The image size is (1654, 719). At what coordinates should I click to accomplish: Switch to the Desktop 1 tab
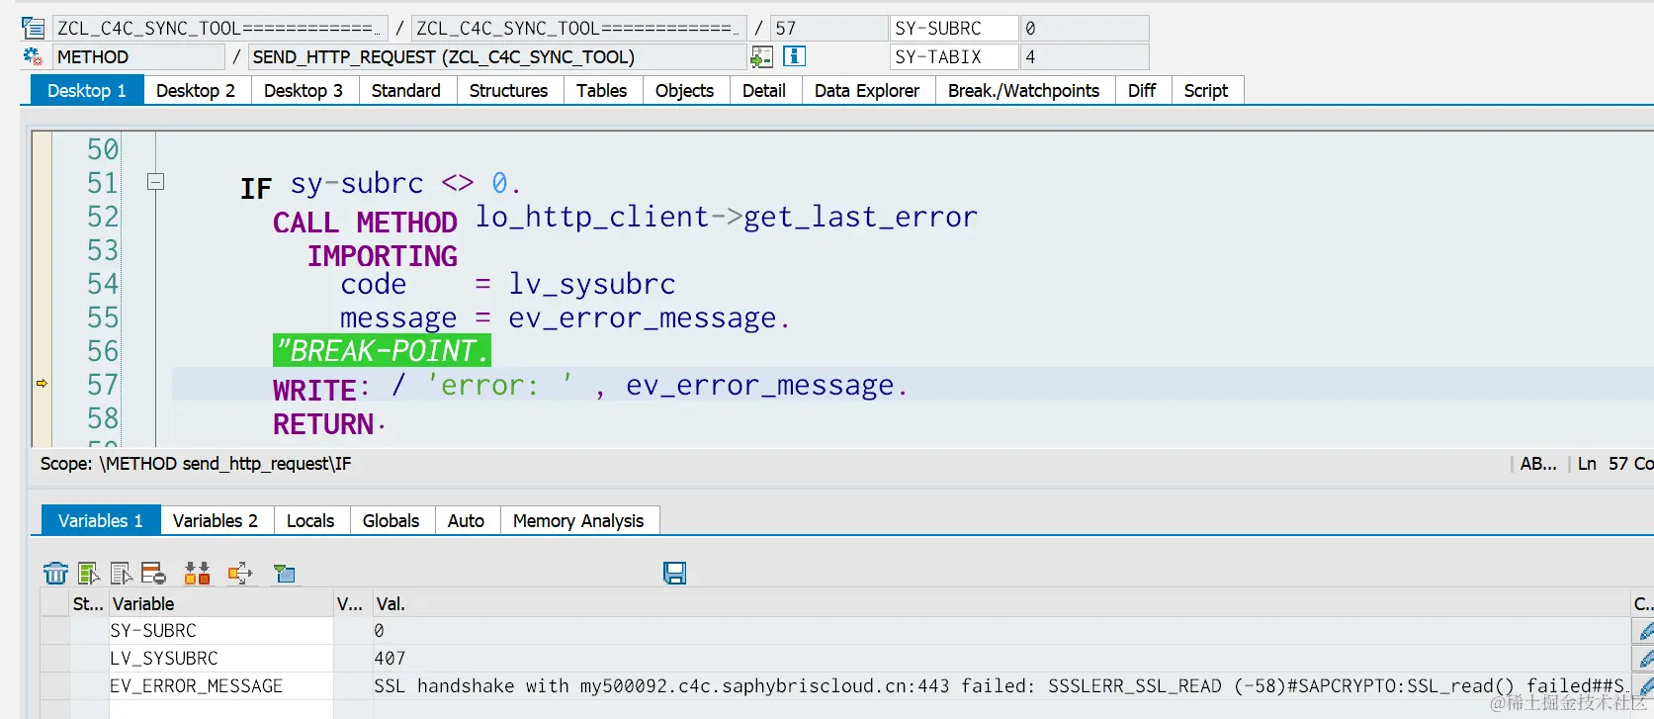[x=87, y=90]
